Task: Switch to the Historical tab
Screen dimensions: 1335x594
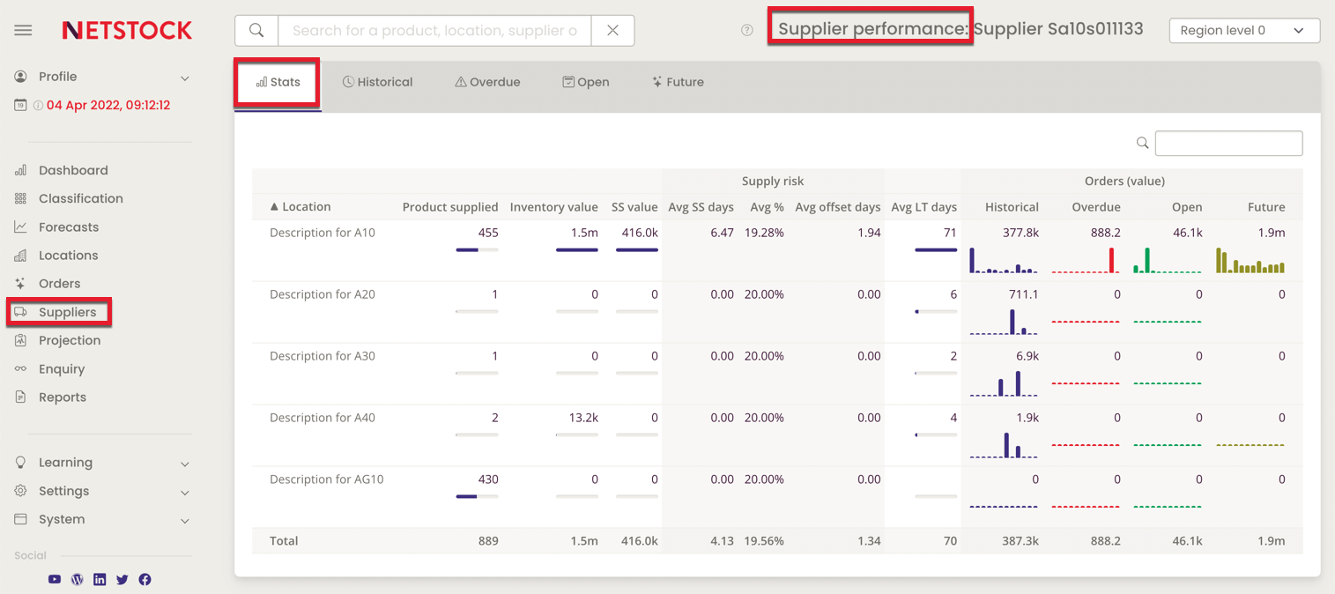Action: (x=377, y=81)
